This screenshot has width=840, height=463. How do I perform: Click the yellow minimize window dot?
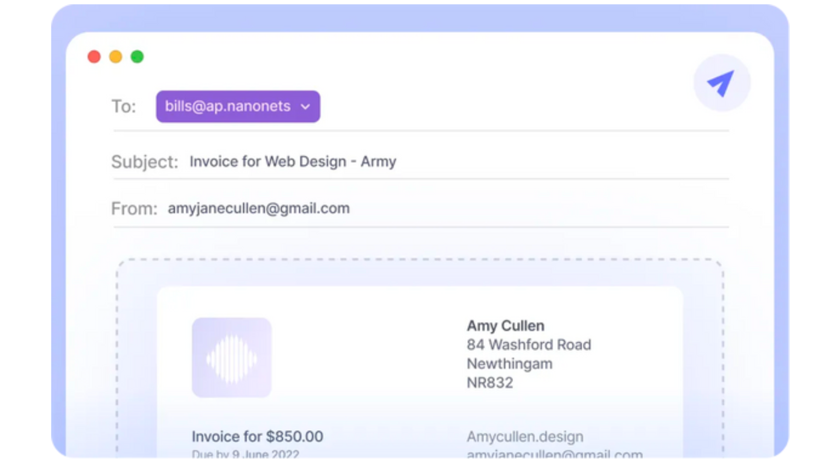115,57
